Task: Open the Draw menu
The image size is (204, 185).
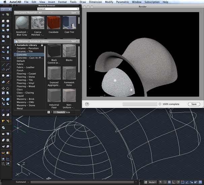Action: [x=83, y=2]
